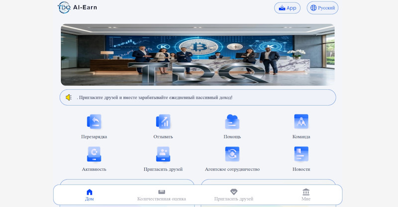Viewport: 398px width, 207px height.
Task: Click the Агентское сотрудничество label
Action: pyautogui.click(x=232, y=169)
